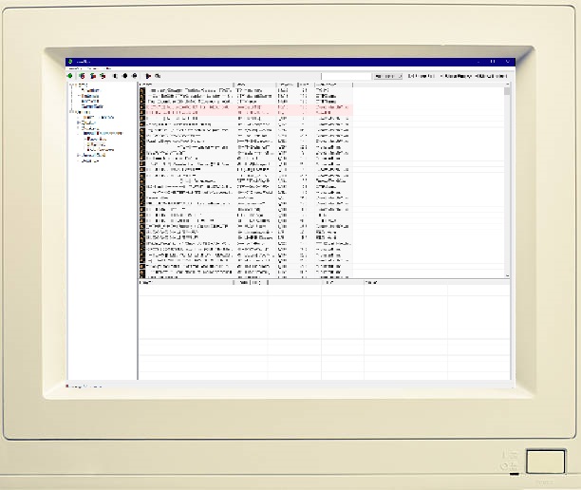Click the red status icon in the bottom status bar
Screen dimensions: 581x490
pos(68,386)
